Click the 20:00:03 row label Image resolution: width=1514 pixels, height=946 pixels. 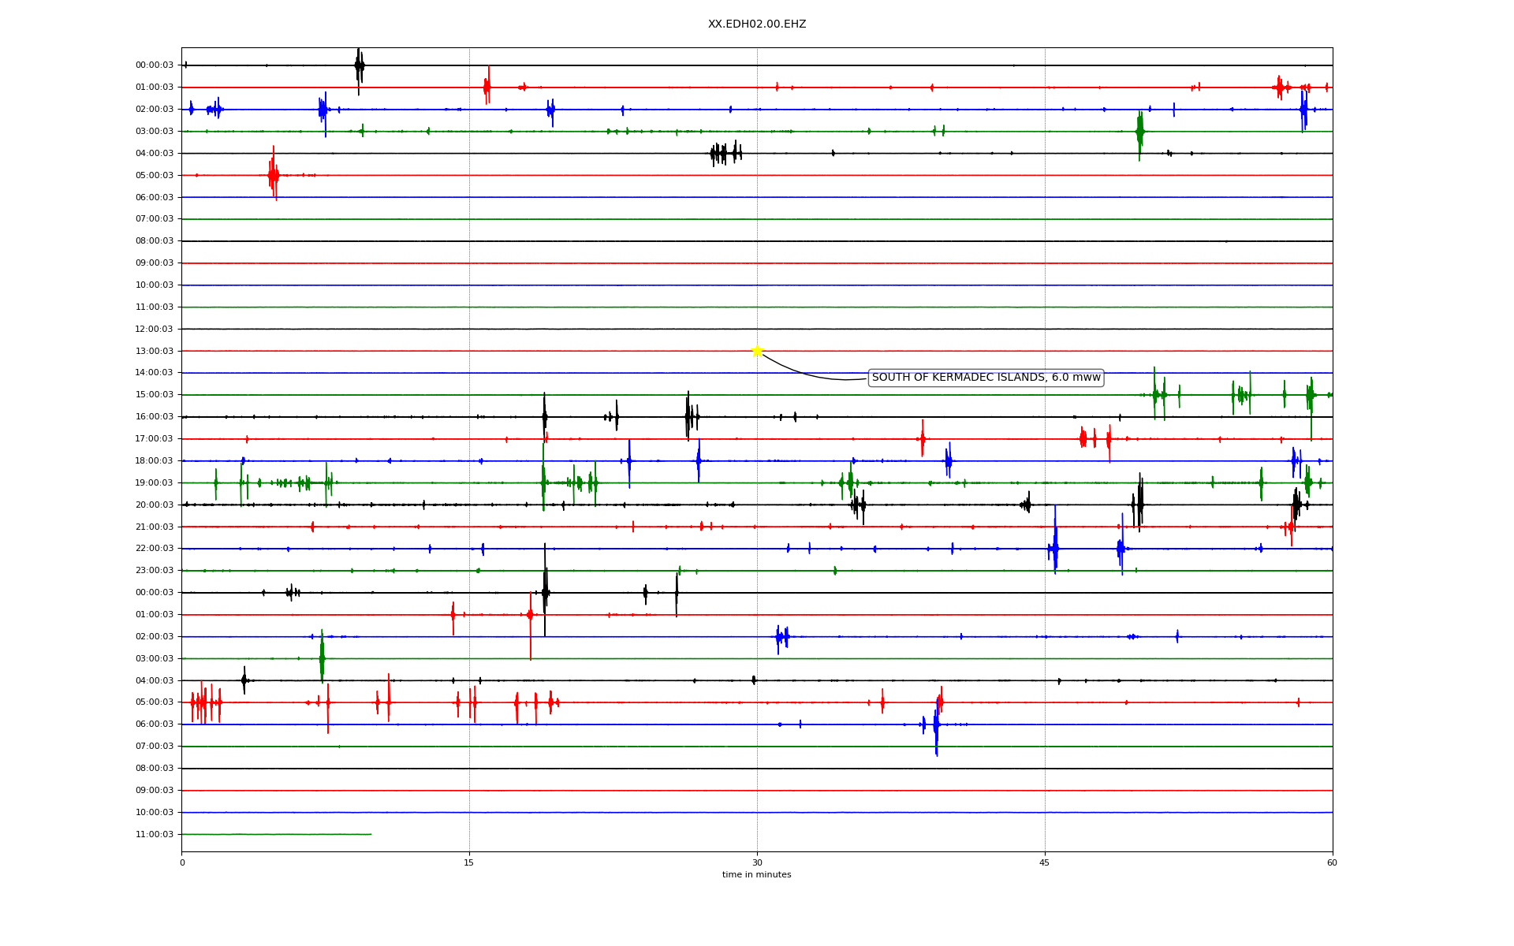point(155,505)
